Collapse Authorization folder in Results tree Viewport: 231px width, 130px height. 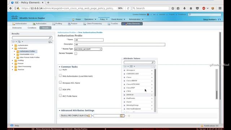click(12, 48)
